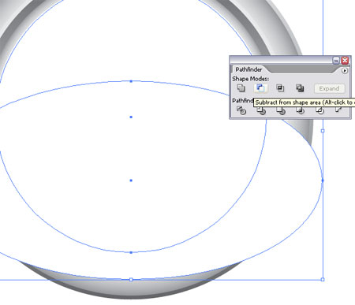Click the Outline pathfinder icon
Screen dimensions: 355x305
(319, 110)
